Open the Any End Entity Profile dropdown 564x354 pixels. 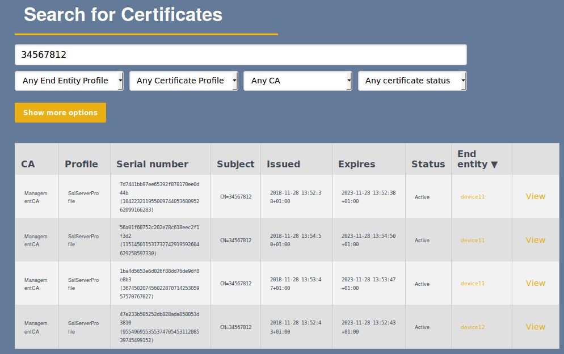[69, 81]
